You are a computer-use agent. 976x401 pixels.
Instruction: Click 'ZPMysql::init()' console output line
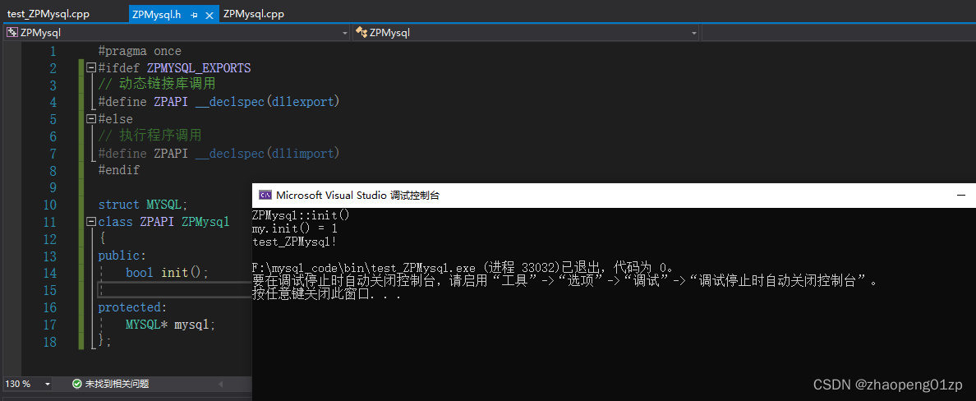(302, 215)
